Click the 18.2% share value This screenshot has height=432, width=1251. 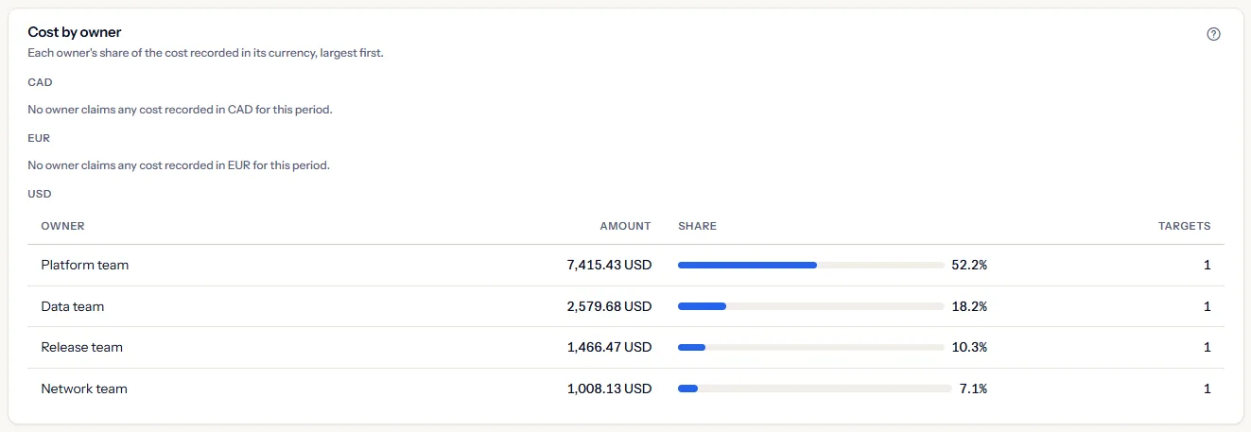click(x=969, y=307)
